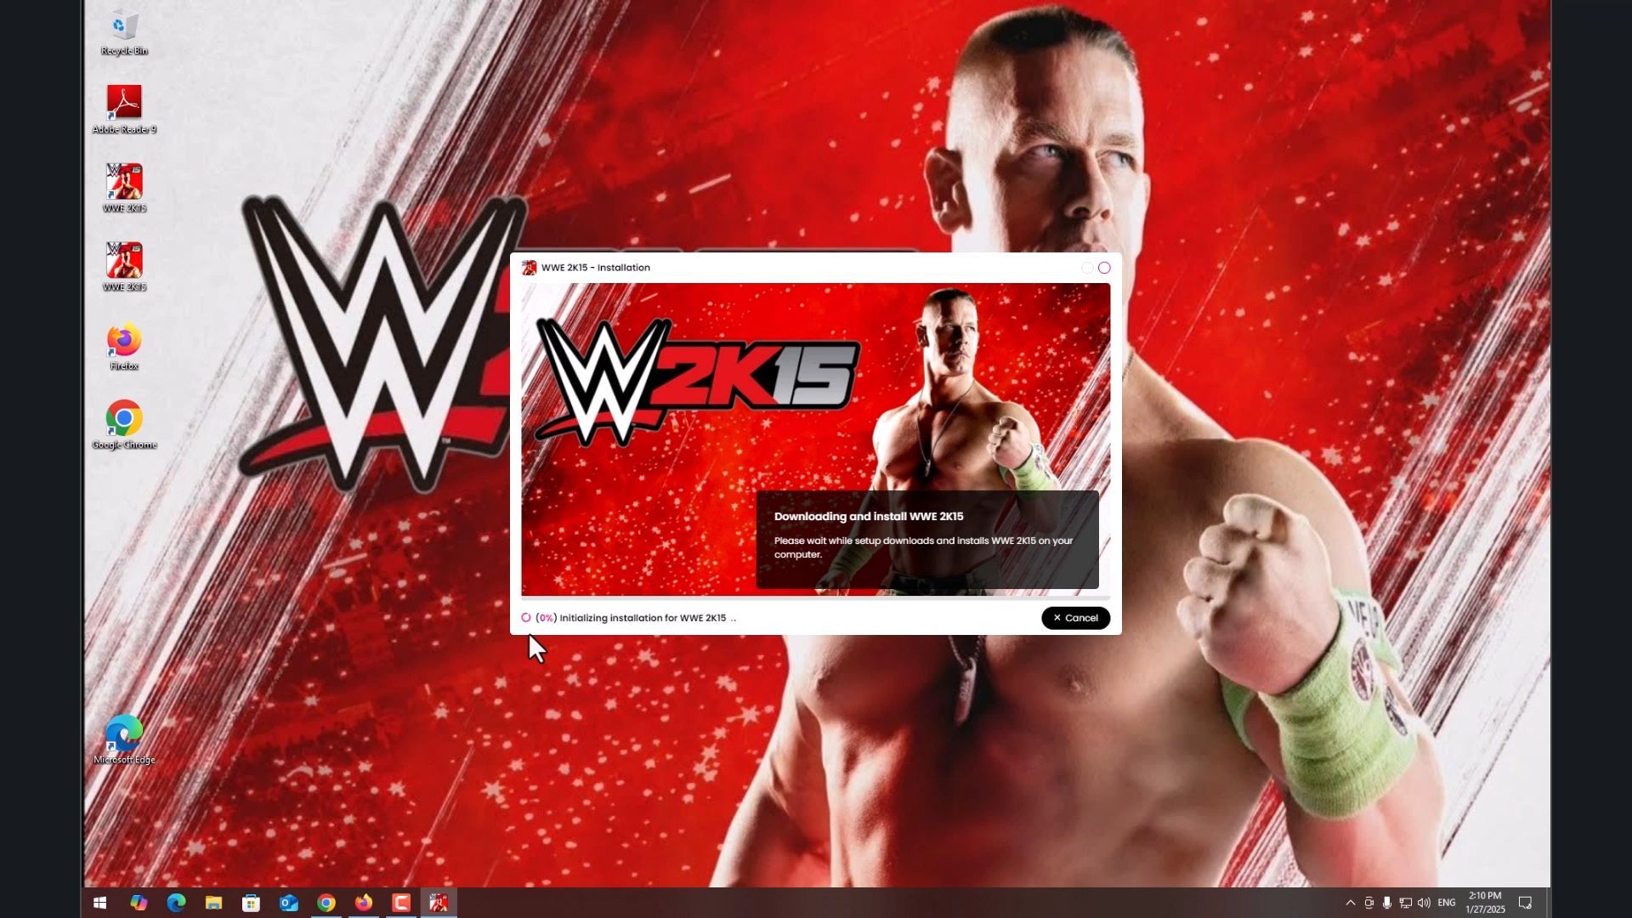Select the Adobe Reader 9 desktop shortcut
This screenshot has height=918, width=1632.
[124, 110]
